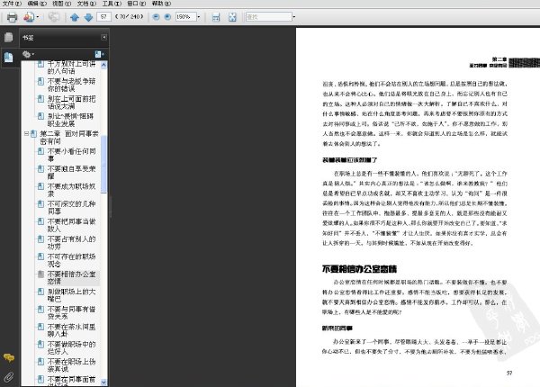Select bookmark 不要与老板争辩你的错误
This screenshot has height=387, width=540.
71,85
